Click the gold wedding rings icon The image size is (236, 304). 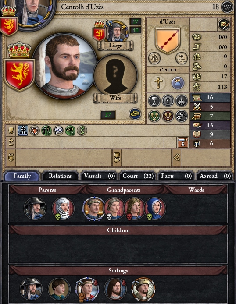[135, 113]
